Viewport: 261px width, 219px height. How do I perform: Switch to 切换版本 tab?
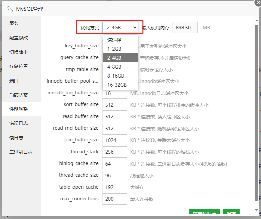click(22, 52)
